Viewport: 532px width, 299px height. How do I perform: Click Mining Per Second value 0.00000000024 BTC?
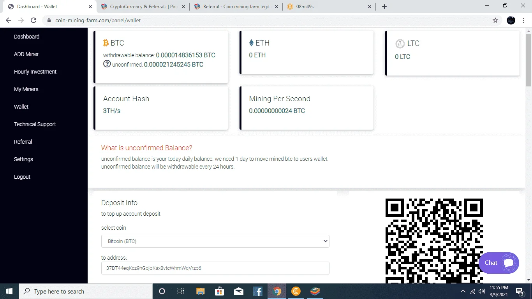click(x=277, y=111)
